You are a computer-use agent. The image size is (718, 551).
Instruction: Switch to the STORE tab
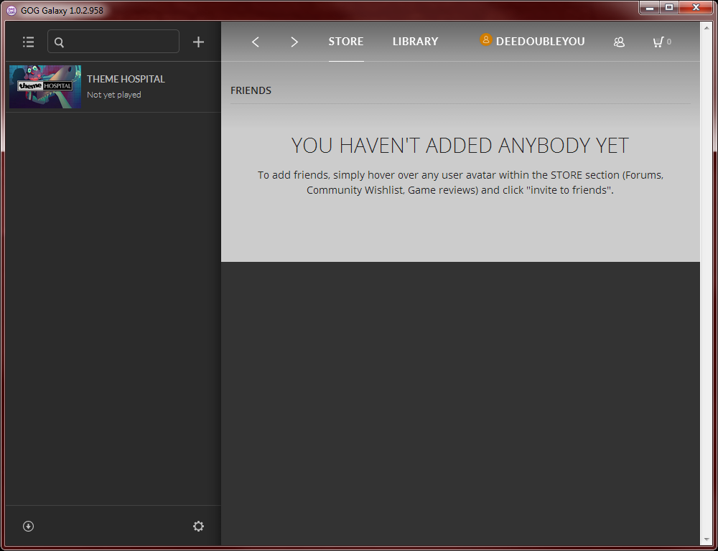(x=346, y=42)
